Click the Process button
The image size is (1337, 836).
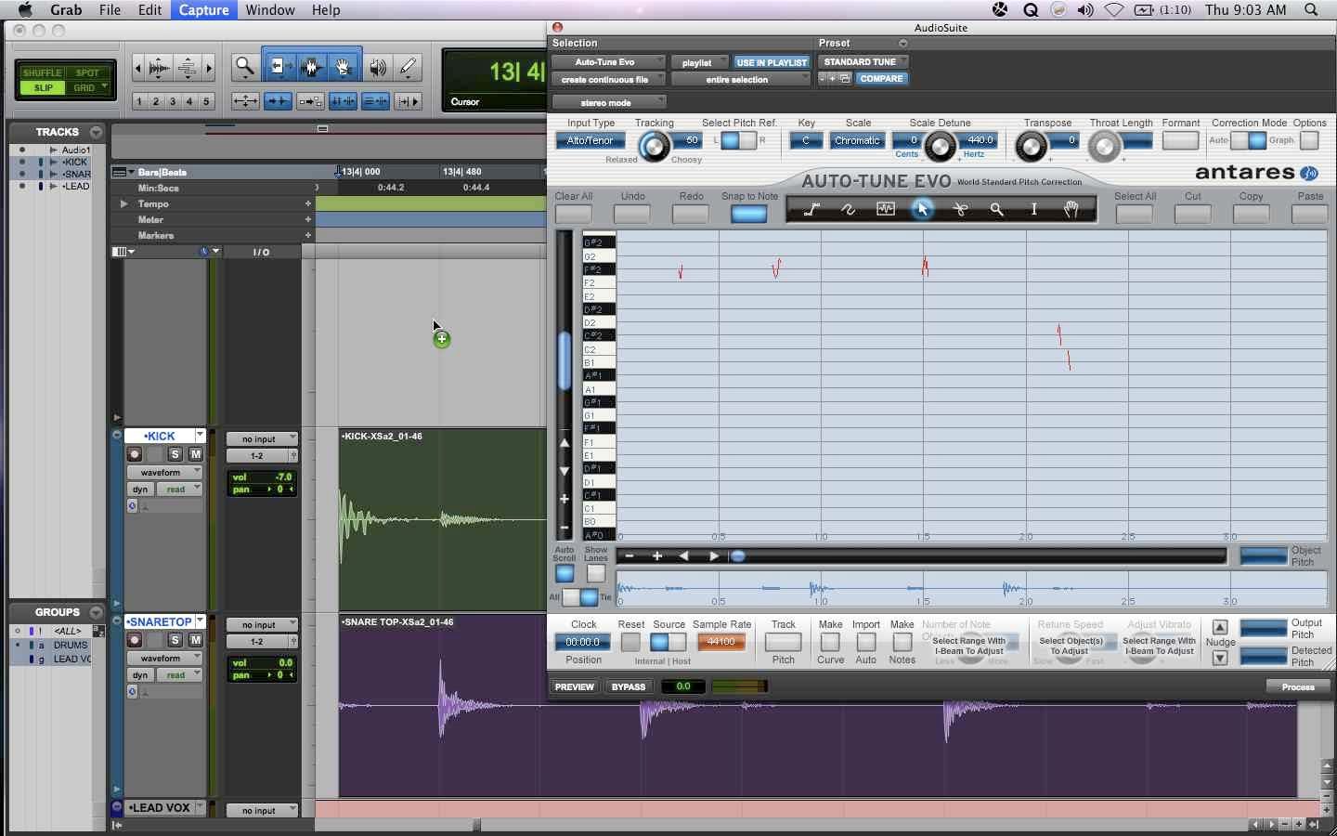[1297, 686]
